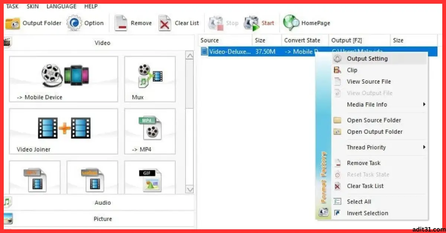Open the Option settings button
The height and width of the screenshot is (233, 446).
pos(85,23)
